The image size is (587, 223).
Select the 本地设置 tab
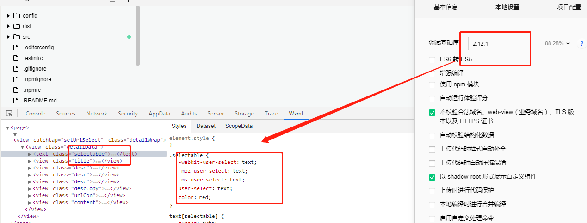pyautogui.click(x=507, y=7)
